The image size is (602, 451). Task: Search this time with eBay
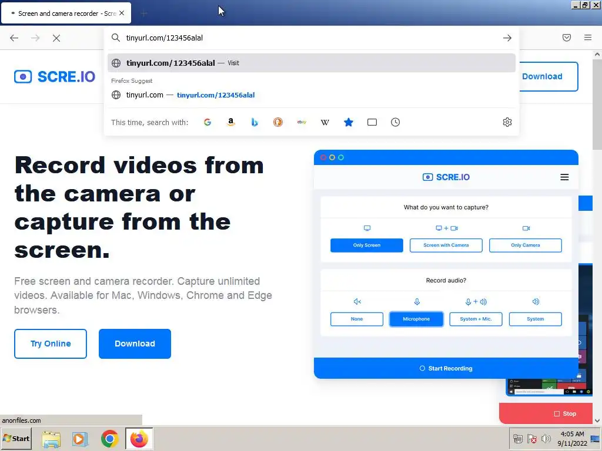point(302,122)
